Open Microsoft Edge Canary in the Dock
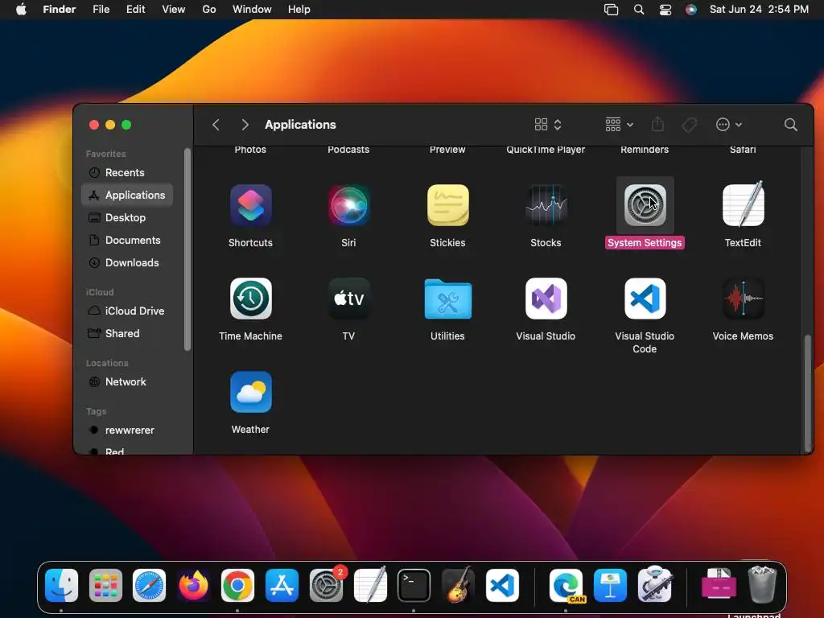824x618 pixels. [566, 586]
